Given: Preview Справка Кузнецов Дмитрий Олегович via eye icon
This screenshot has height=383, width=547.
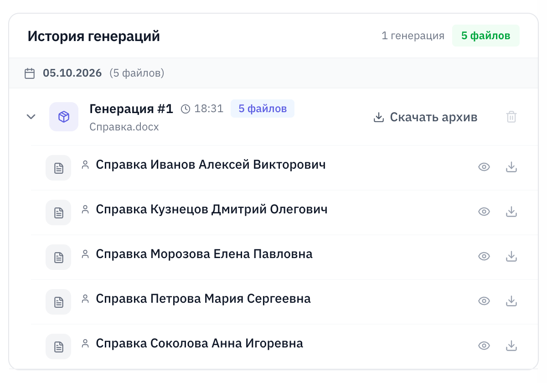Looking at the screenshot, I should point(484,212).
